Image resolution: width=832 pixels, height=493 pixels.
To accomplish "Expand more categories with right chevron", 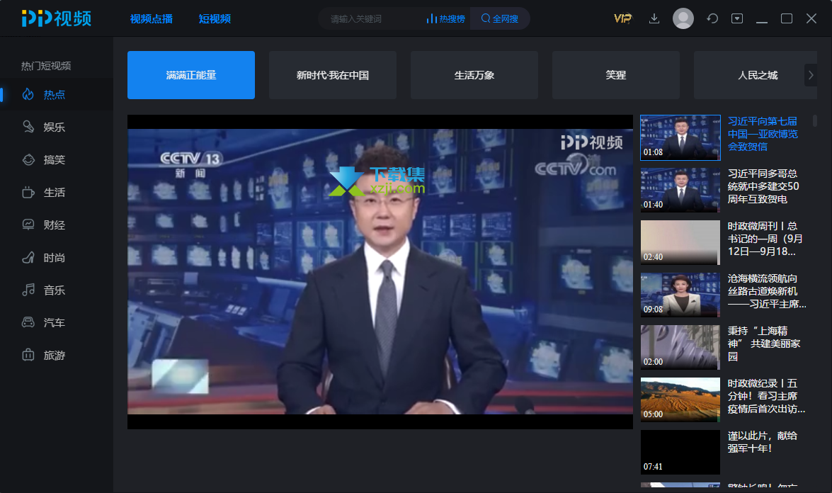I will click(x=811, y=75).
